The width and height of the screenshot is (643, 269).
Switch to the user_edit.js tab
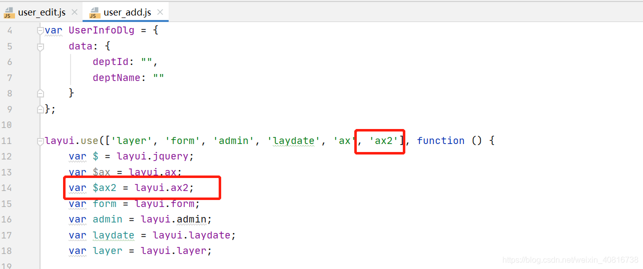click(x=41, y=12)
